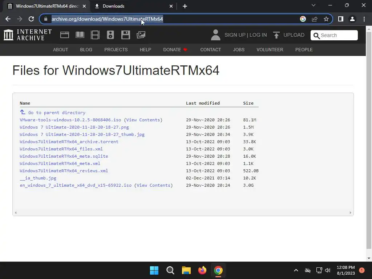
Task: Close the Windows7UltimateRTMx64 tab
Action: (x=84, y=6)
